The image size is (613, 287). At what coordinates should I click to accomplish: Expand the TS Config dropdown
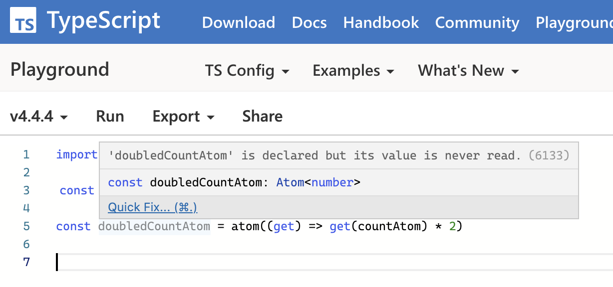[x=247, y=71]
